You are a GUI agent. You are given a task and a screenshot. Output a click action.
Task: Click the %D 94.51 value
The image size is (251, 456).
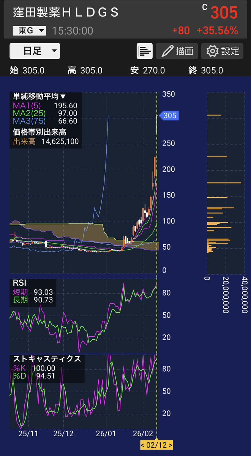tap(34, 376)
